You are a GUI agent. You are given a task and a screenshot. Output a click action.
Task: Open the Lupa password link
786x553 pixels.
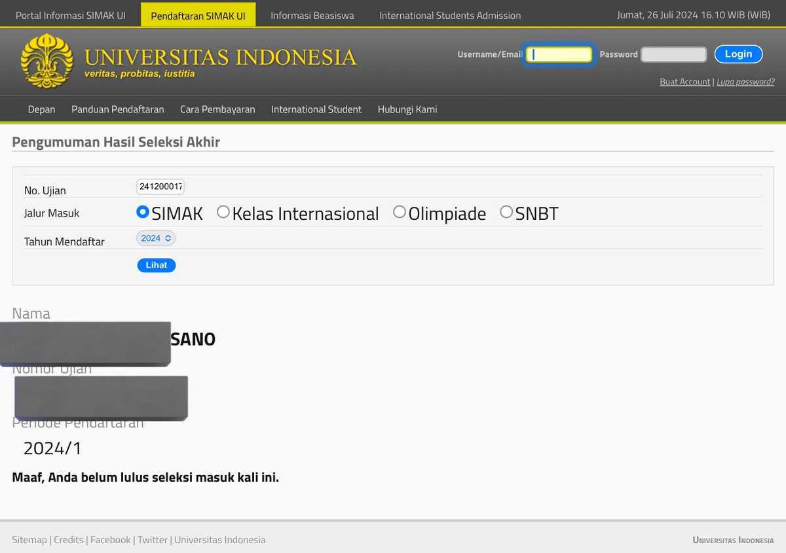pyautogui.click(x=745, y=82)
